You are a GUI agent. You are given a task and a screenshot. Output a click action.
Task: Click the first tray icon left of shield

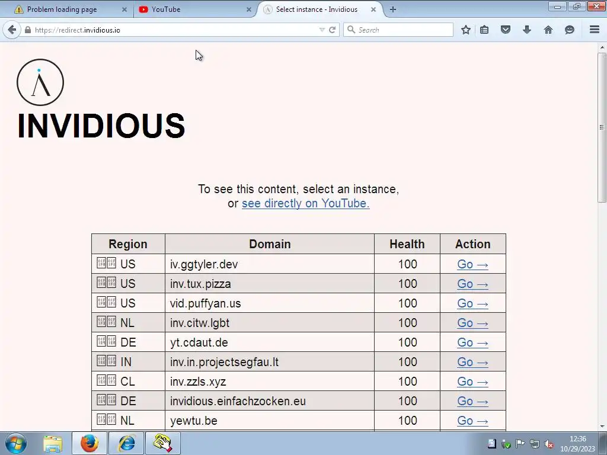pos(491,444)
